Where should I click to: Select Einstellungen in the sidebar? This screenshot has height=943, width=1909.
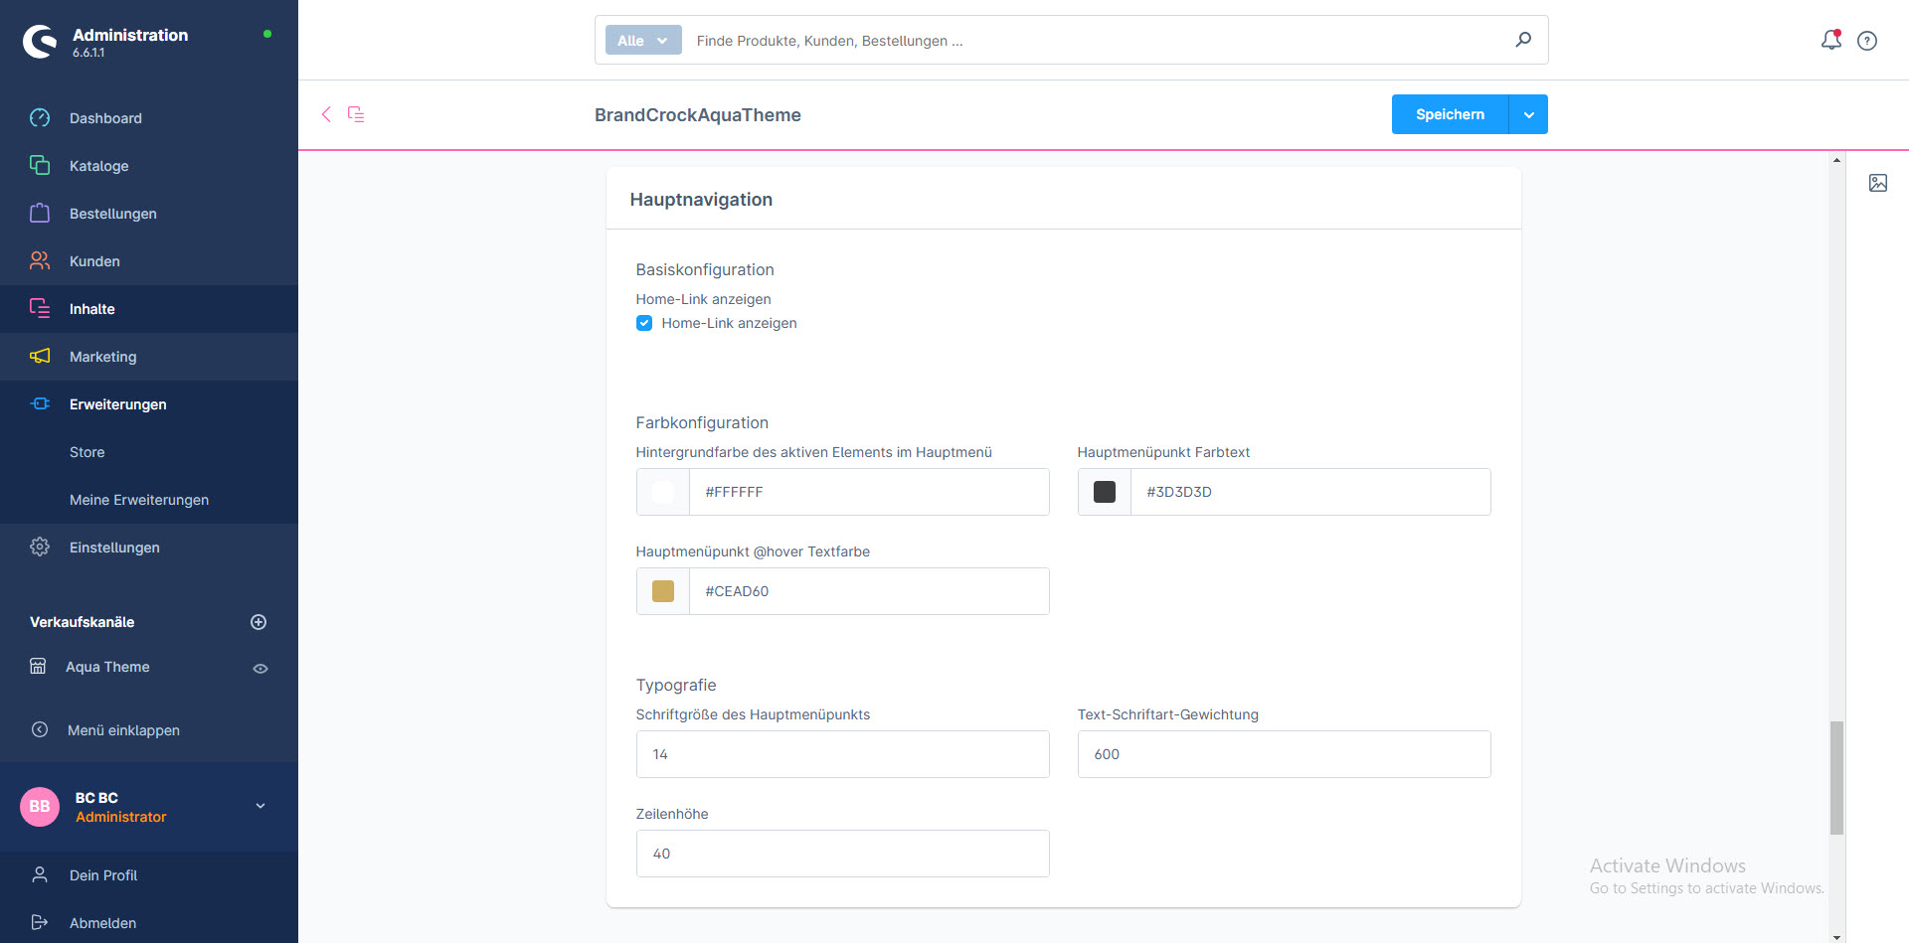[x=114, y=548]
